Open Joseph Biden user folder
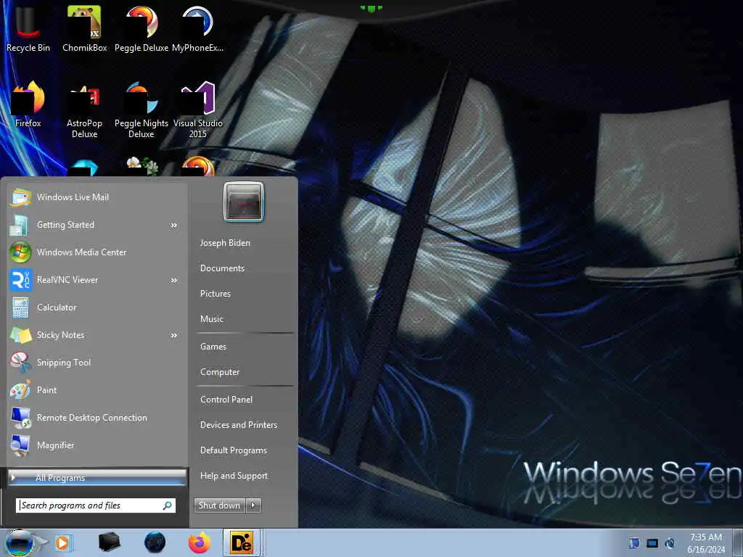 [225, 243]
